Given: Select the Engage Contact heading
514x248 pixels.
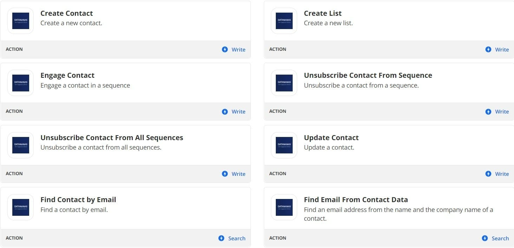Looking at the screenshot, I should [x=67, y=75].
